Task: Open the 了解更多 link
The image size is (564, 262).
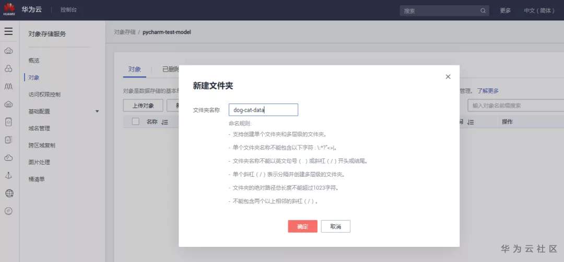Action: coord(488,91)
